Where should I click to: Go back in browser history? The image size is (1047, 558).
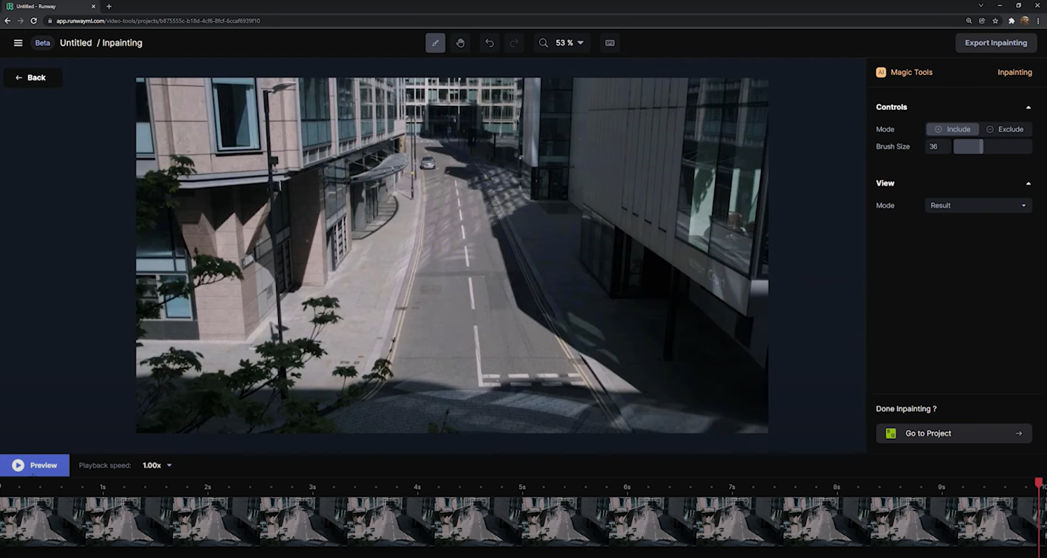tap(7, 21)
